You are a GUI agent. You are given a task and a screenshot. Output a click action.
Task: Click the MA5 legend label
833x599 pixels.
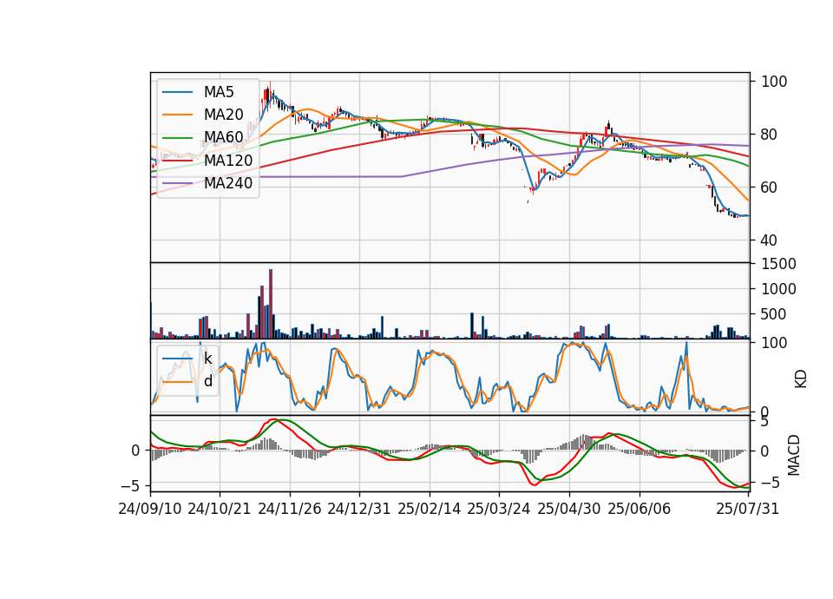(x=219, y=92)
